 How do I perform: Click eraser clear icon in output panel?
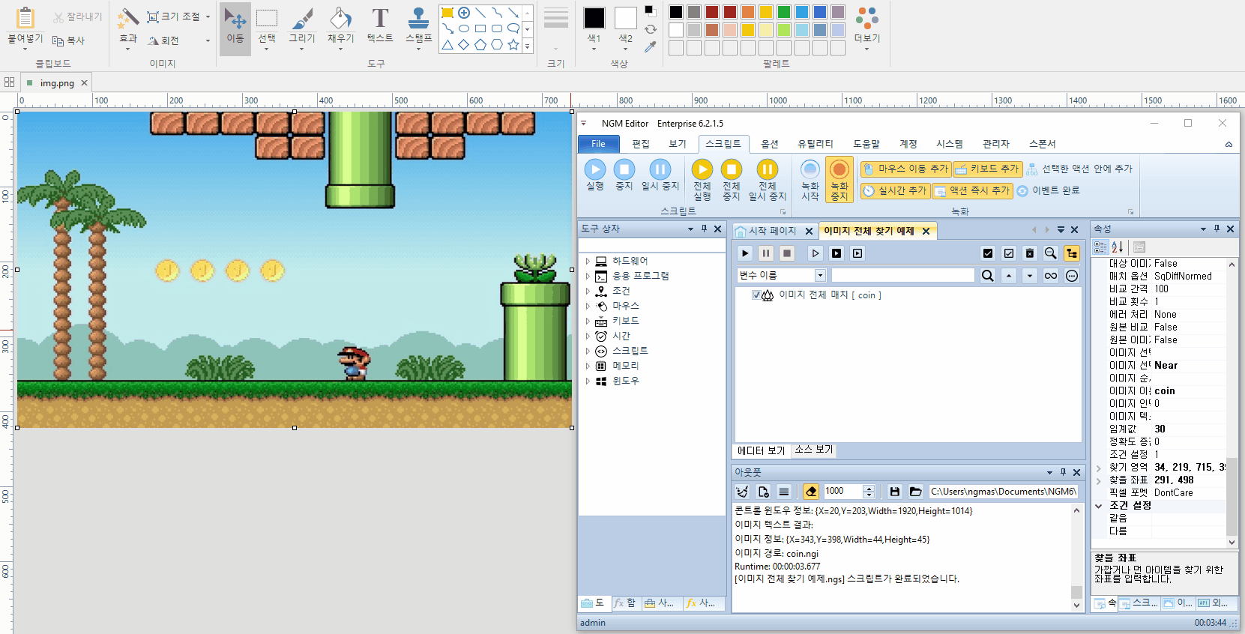(811, 492)
